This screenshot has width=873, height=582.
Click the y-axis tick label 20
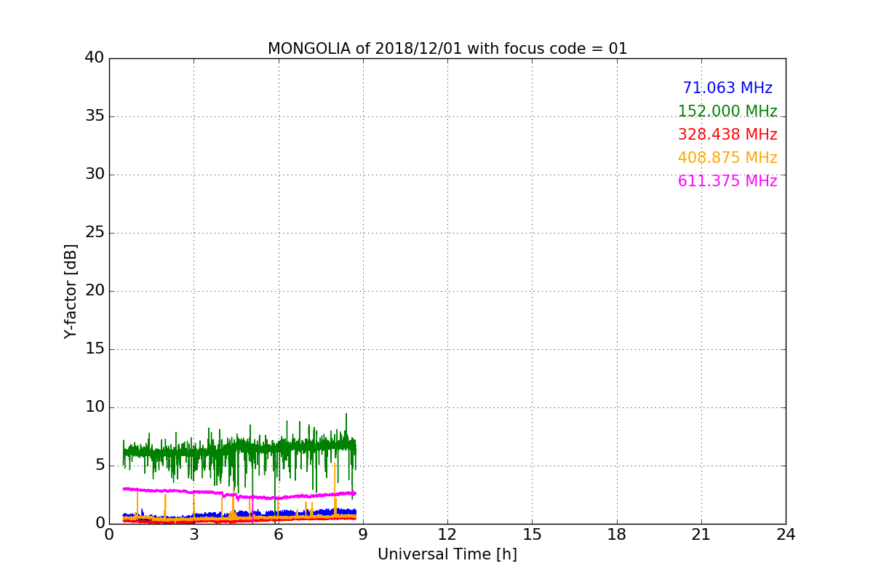click(x=95, y=291)
